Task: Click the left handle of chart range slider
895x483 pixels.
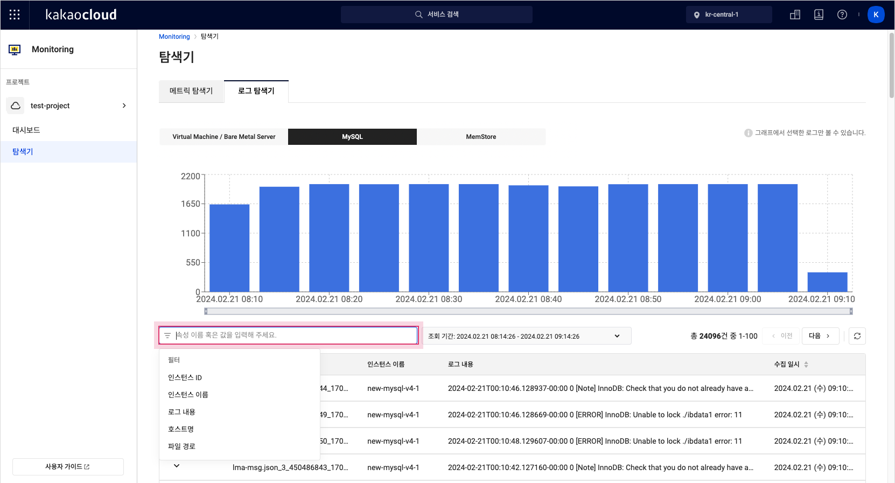Action: coord(206,311)
